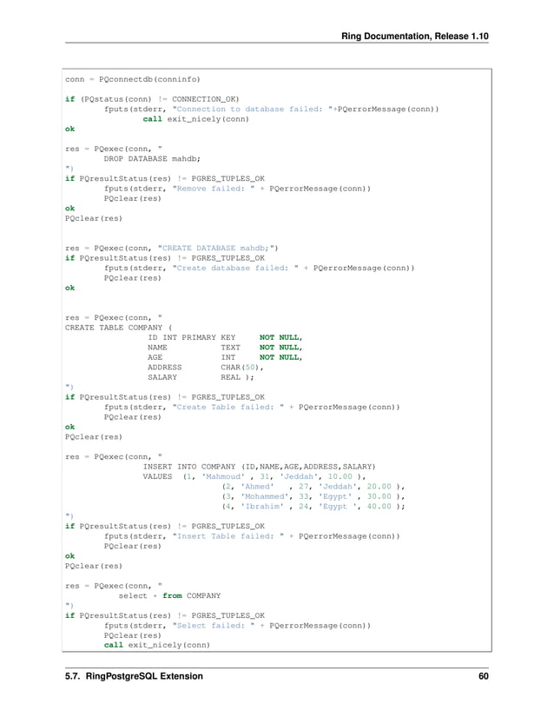This screenshot has width=554, height=717.
Task: Click 'ID INT PRIMARY KEY' column definition
Action: click(191, 337)
